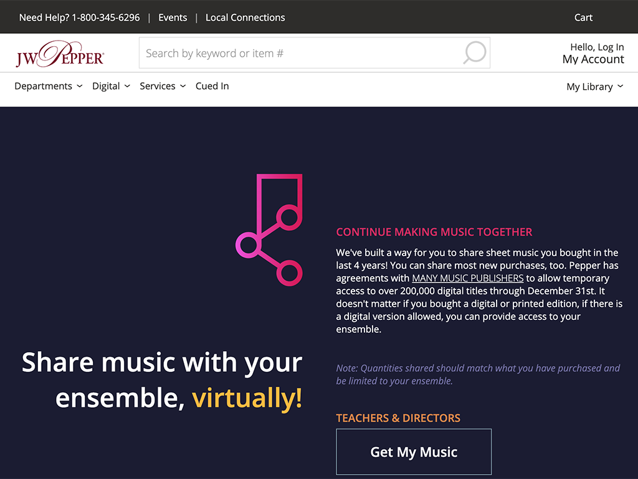Image resolution: width=638 pixels, height=479 pixels.
Task: Open My Account
Action: [593, 60]
